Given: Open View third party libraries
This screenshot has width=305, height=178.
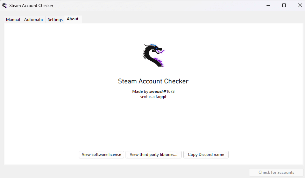Looking at the screenshot, I should [154, 155].
